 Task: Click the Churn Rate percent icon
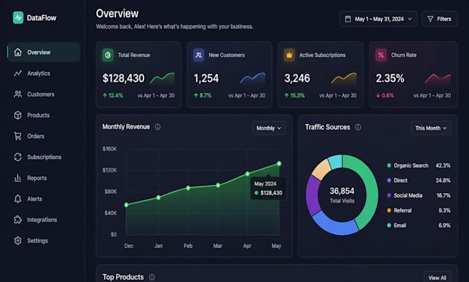point(381,55)
